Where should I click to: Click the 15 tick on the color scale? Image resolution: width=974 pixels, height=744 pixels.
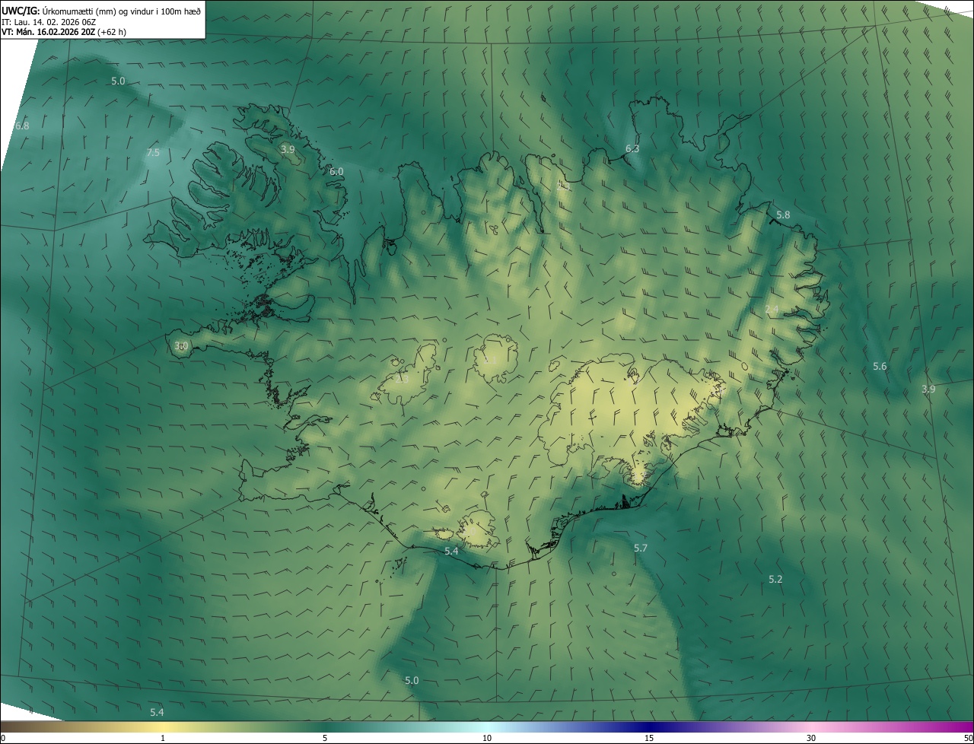[649, 739]
